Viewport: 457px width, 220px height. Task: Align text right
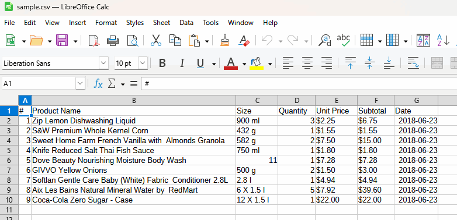[x=327, y=63]
